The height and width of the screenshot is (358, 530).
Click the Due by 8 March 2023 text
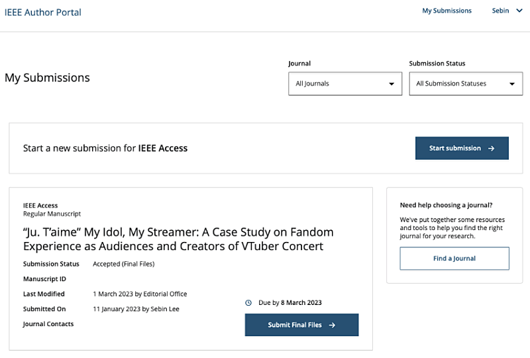[x=290, y=303]
